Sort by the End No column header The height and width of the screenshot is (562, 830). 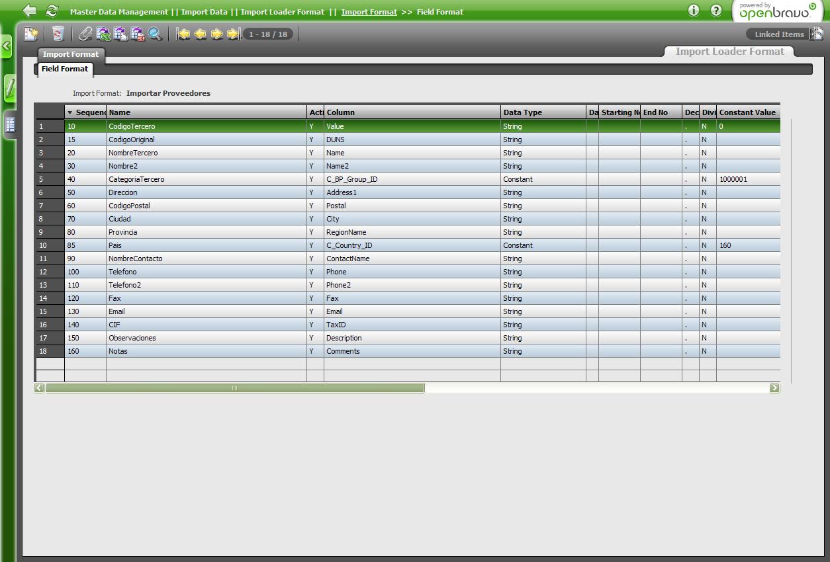click(x=661, y=112)
